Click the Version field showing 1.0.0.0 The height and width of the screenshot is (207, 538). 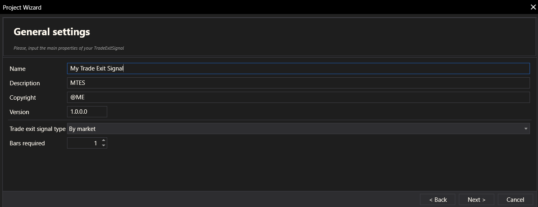click(x=87, y=112)
